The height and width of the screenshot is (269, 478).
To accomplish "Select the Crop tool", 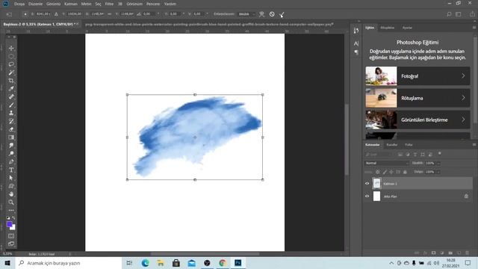I will point(11,81).
